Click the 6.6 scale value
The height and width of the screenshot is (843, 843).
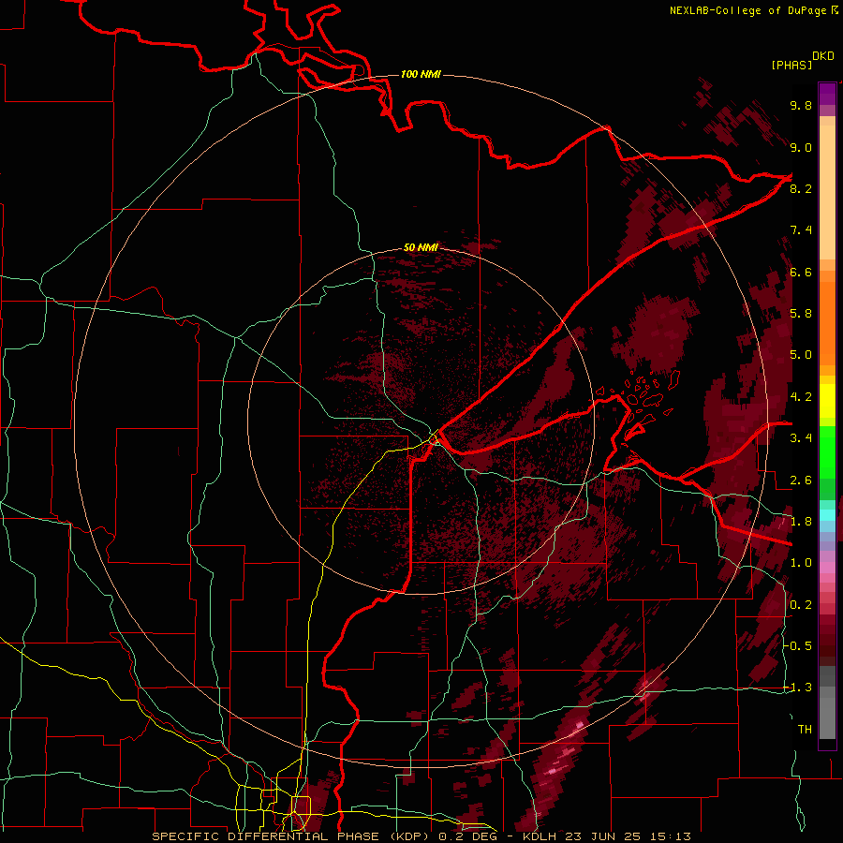pos(801,272)
